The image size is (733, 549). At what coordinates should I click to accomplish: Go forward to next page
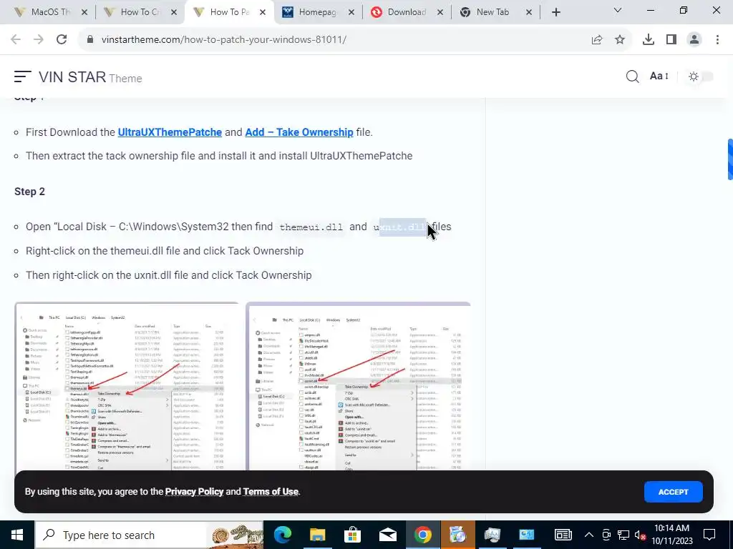pos(39,40)
